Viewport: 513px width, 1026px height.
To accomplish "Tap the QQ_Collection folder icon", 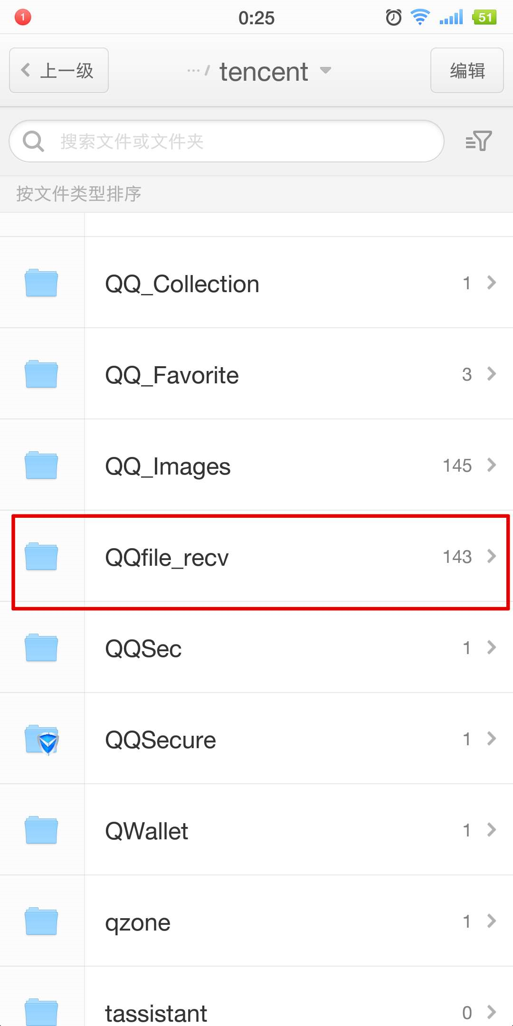I will [x=41, y=283].
